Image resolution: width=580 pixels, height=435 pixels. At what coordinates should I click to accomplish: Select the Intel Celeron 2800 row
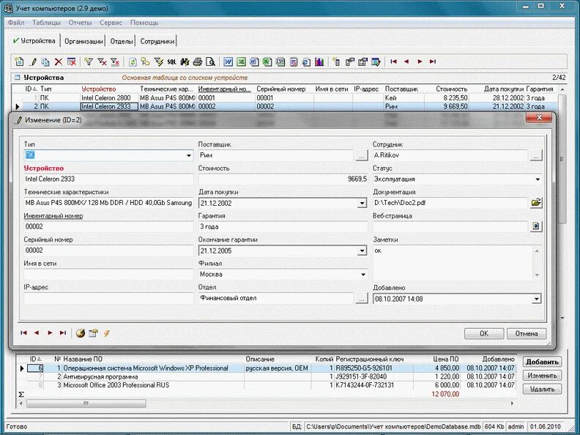pos(285,97)
